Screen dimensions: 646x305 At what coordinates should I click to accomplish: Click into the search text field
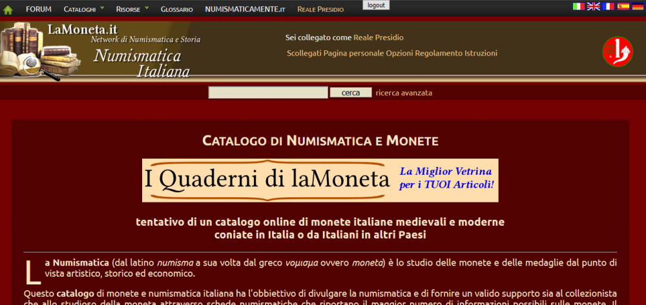pos(267,93)
